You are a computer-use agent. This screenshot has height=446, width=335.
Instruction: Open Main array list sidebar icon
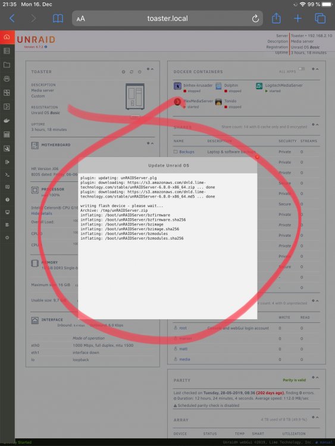[x=7, y=51]
